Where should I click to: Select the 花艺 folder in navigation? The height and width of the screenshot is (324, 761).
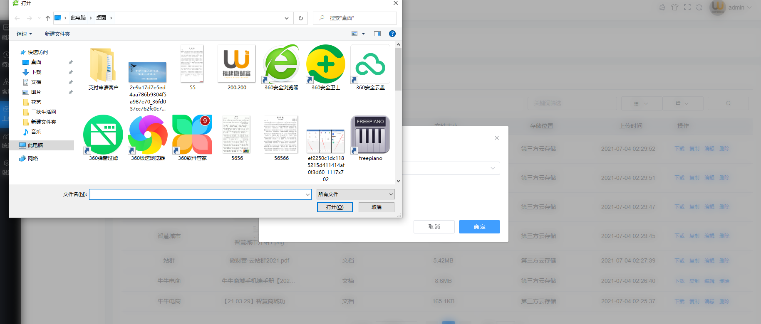pyautogui.click(x=36, y=102)
